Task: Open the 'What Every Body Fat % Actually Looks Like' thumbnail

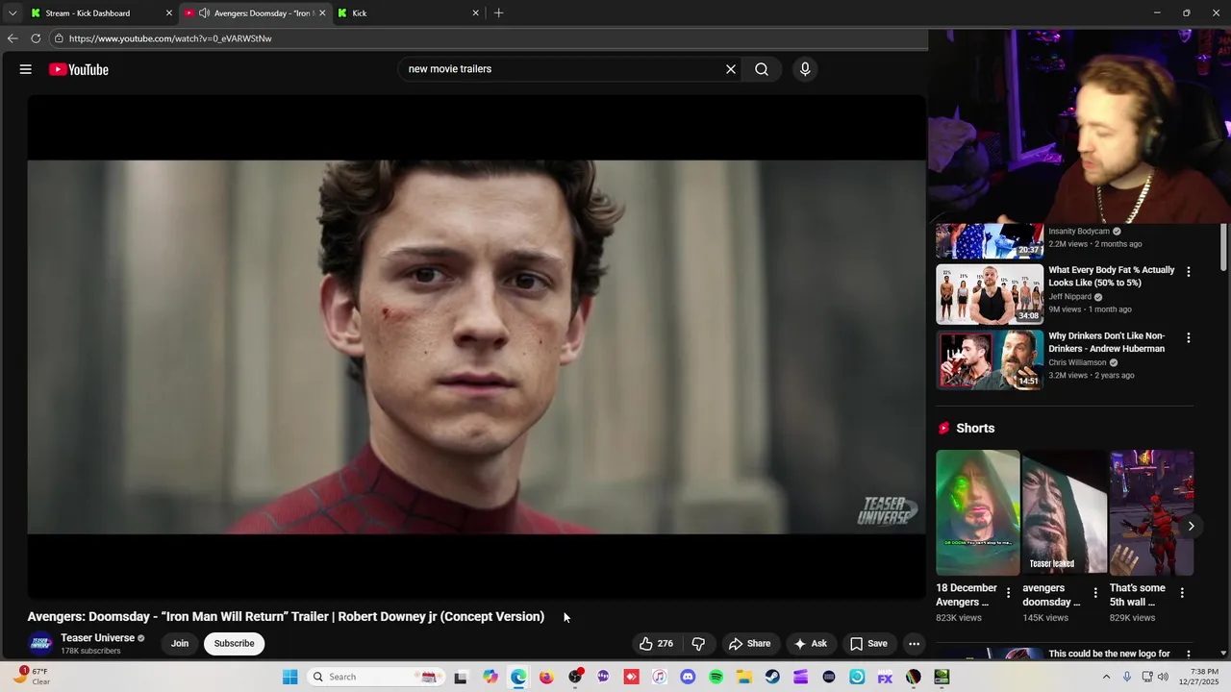Action: [990, 294]
